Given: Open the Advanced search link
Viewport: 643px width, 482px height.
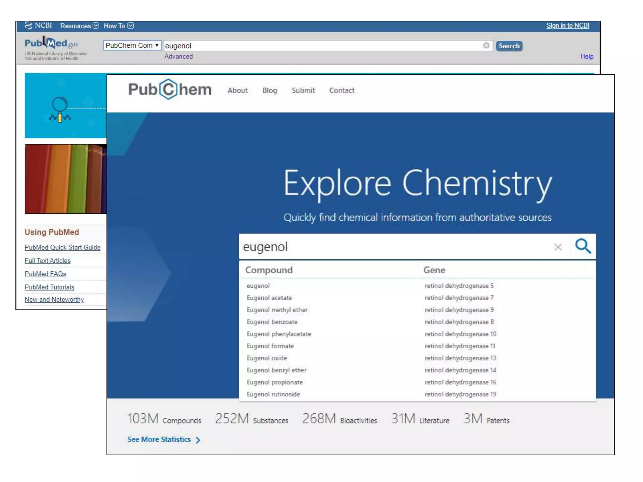Looking at the screenshot, I should [178, 56].
